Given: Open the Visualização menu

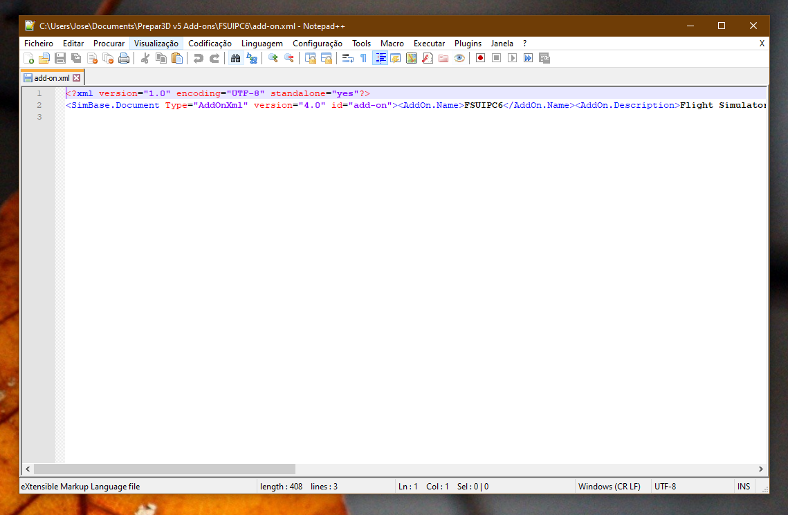Looking at the screenshot, I should tap(156, 44).
